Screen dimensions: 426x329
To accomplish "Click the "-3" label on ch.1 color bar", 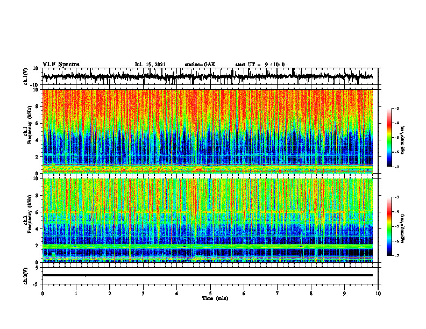I will (x=396, y=108).
